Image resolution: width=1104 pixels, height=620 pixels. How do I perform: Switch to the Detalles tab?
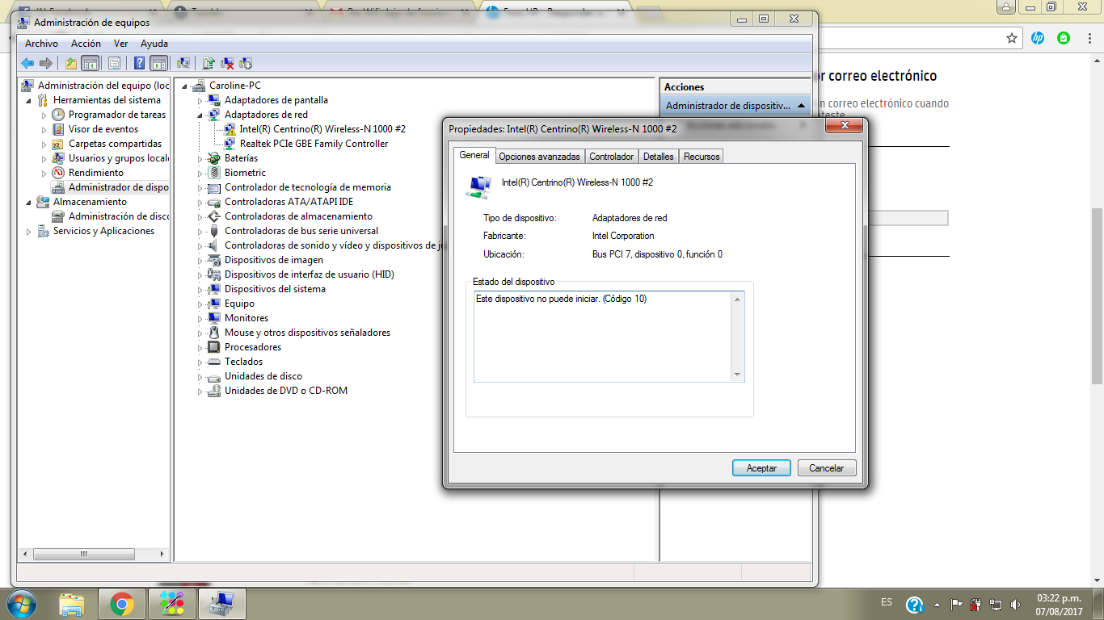(x=659, y=157)
